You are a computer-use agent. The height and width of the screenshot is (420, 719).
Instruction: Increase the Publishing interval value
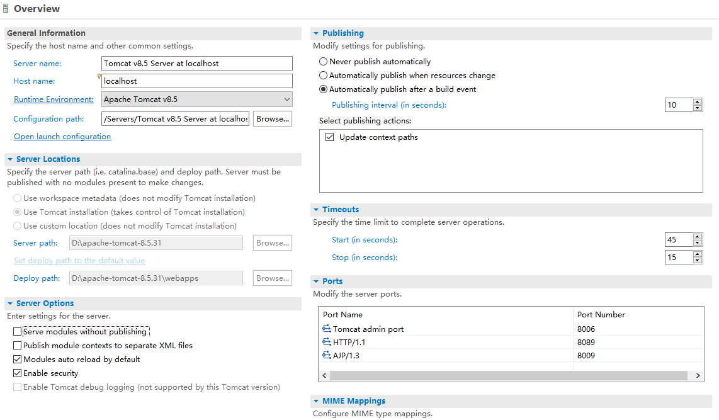[698, 102]
